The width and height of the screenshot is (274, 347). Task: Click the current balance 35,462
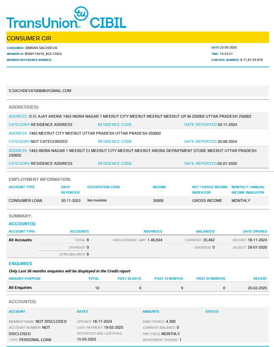click(x=209, y=240)
